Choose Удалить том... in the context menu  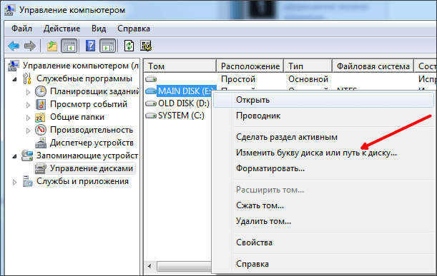323,222
